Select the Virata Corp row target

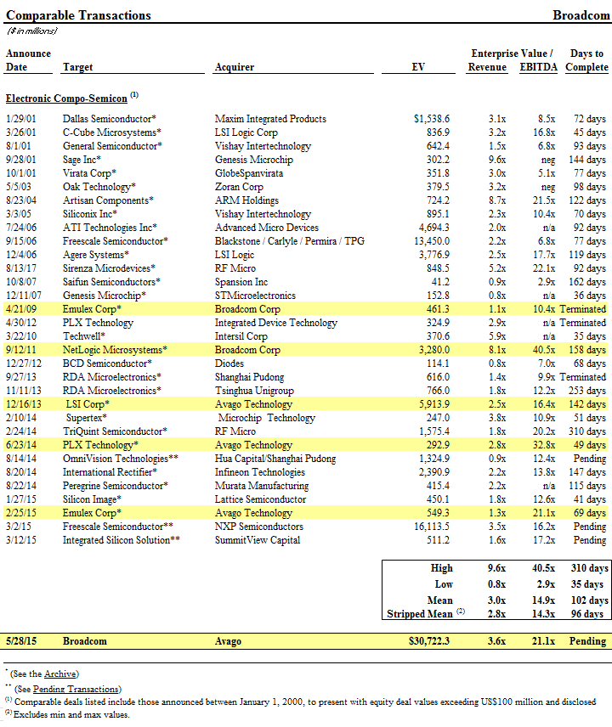point(89,173)
